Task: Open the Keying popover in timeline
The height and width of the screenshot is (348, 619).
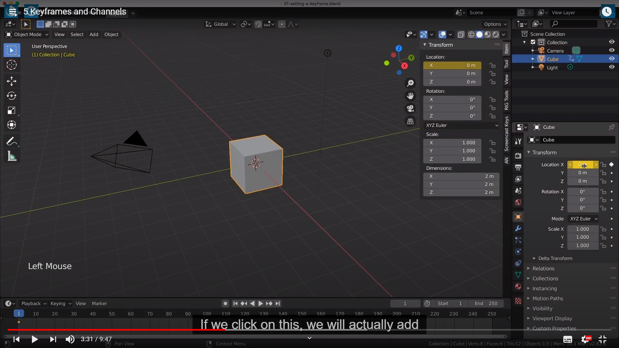Action: click(x=60, y=304)
